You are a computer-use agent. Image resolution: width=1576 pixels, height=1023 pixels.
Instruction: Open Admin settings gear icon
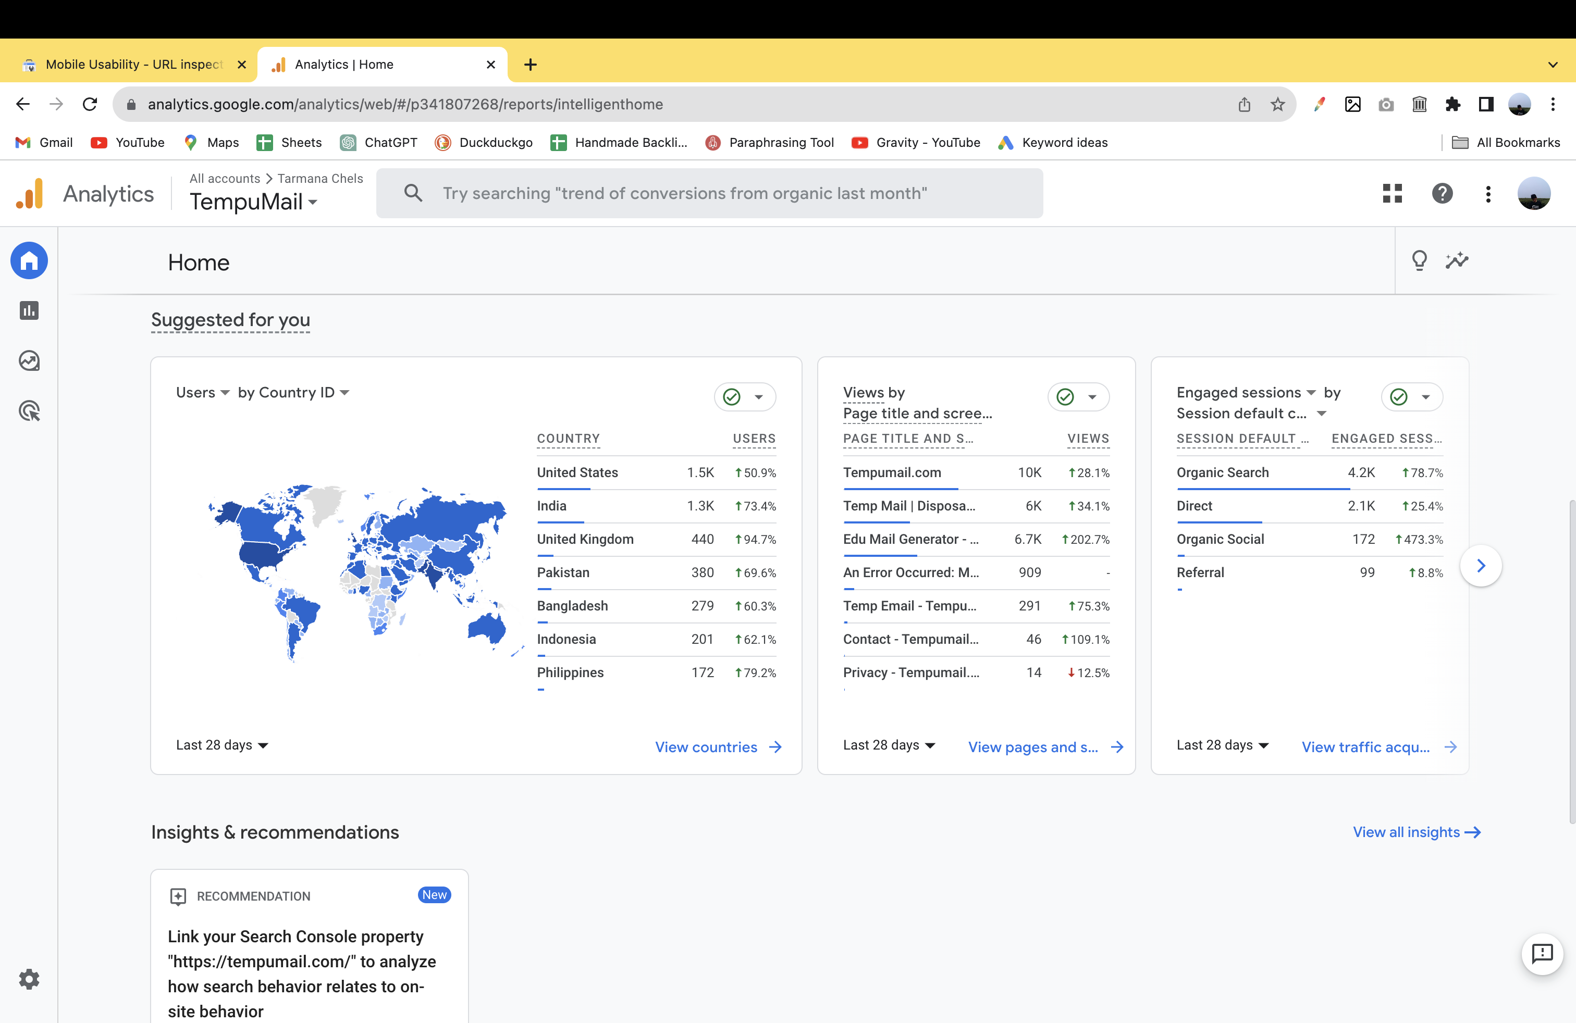click(29, 979)
